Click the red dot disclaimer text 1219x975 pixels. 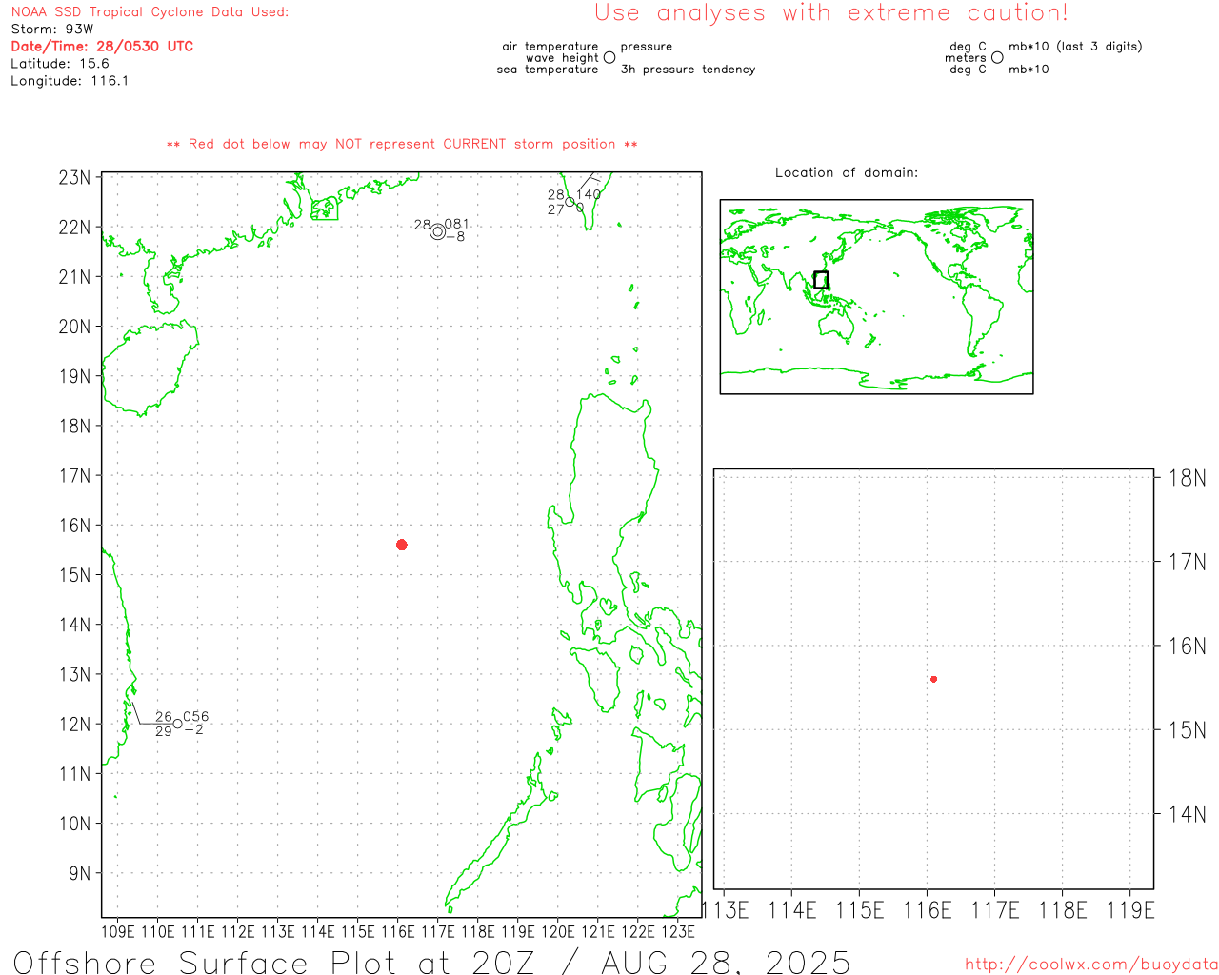click(x=402, y=144)
